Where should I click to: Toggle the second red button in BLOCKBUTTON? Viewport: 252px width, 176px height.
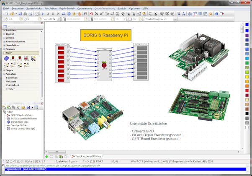61,52
